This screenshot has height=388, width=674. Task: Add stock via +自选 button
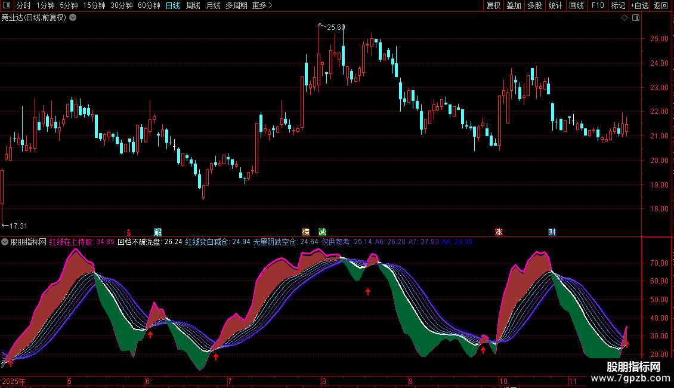pos(639,5)
